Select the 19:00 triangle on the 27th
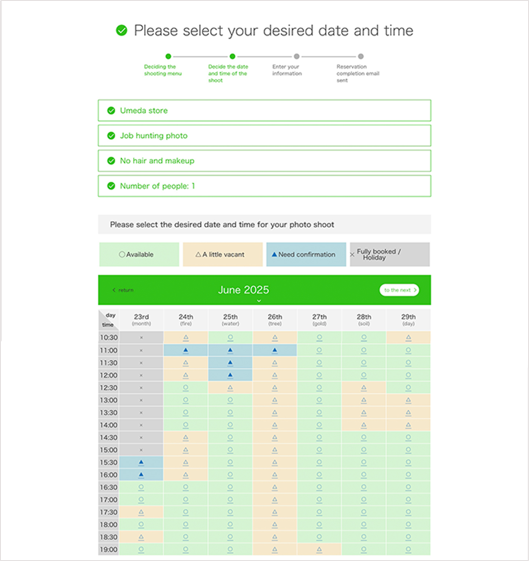The width and height of the screenshot is (529, 561). [319, 549]
